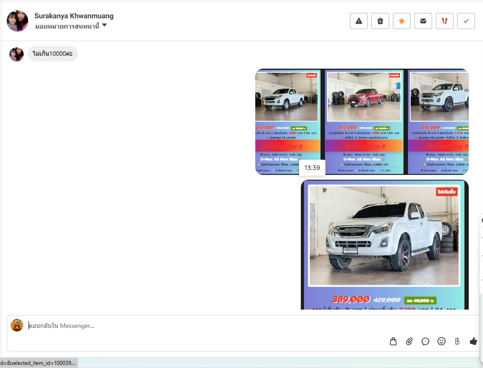The width and height of the screenshot is (483, 368).
Task: Click the envelope mark-unread button
Action: [423, 21]
